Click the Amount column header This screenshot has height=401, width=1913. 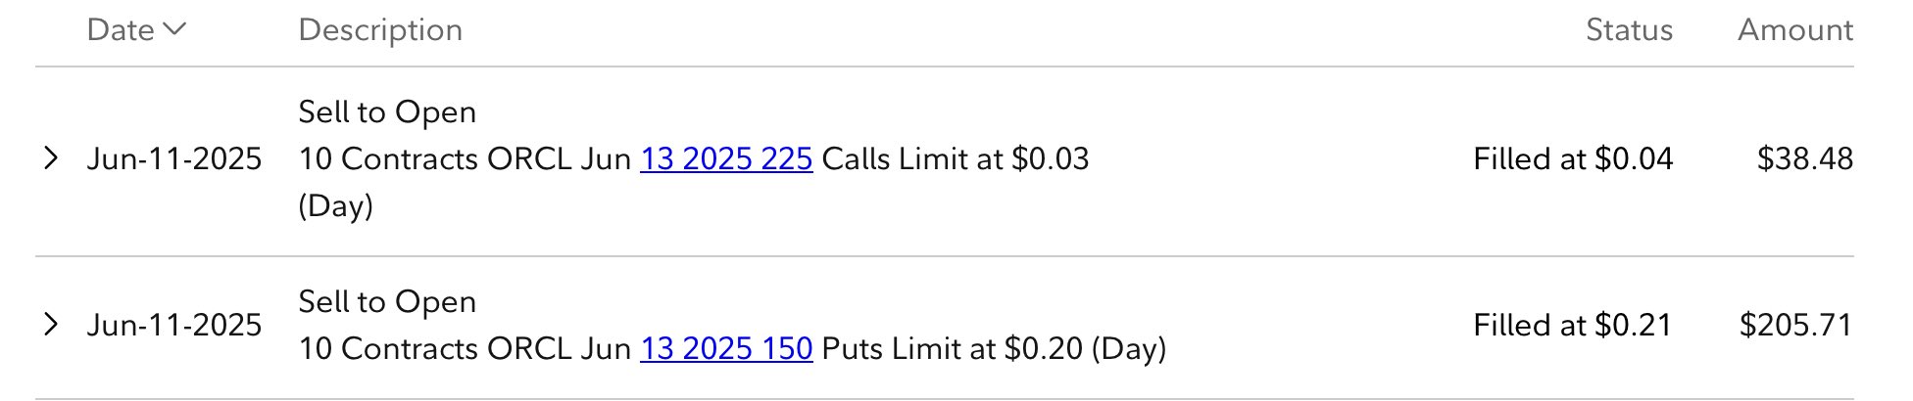1795,30
